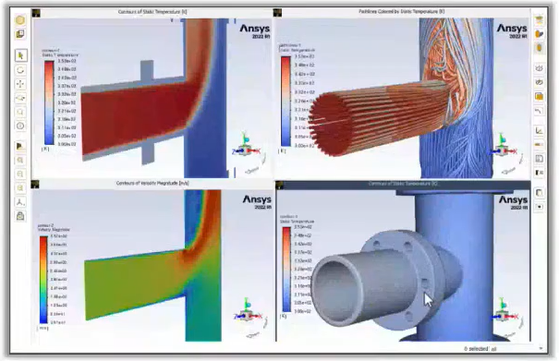Screen dimensions: 559x361
Task: Select the probe info circle tool
Action: click(20, 126)
